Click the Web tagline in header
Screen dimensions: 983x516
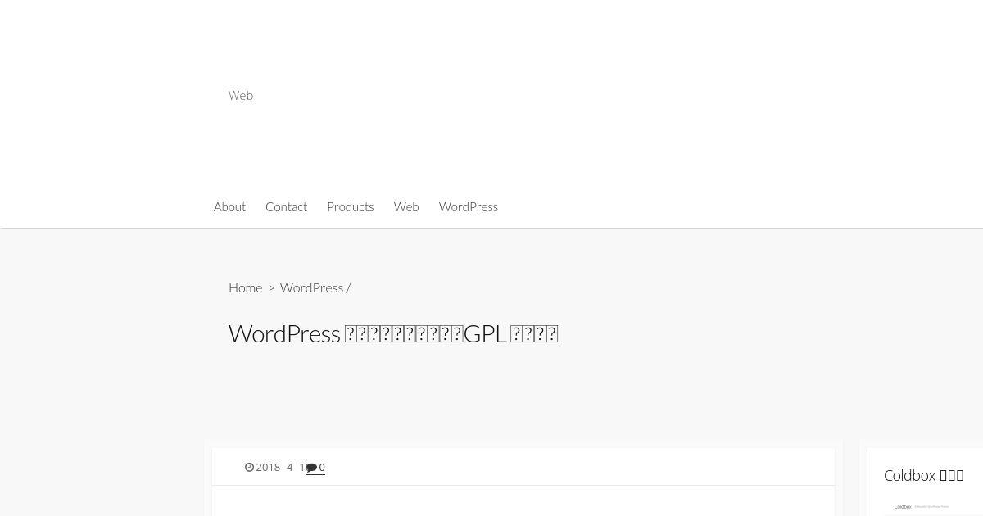(x=241, y=96)
